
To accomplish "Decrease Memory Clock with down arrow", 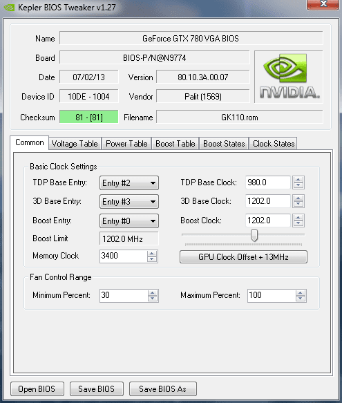I will (151, 259).
